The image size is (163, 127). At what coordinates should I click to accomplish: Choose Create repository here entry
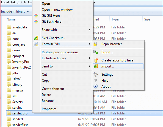pos(118,60)
